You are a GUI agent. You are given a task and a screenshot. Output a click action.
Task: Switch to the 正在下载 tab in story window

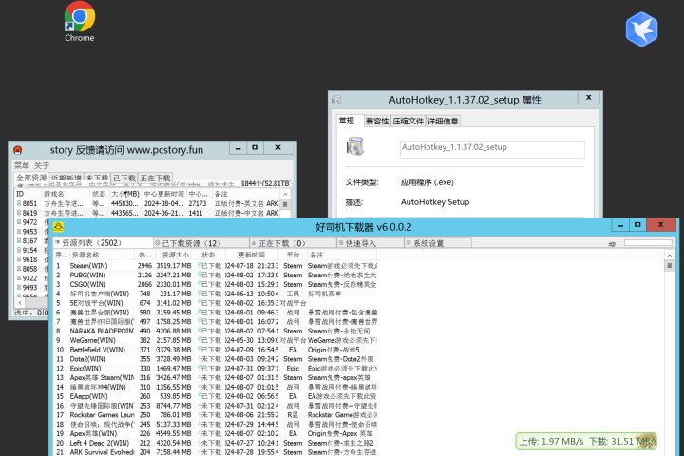[155, 178]
